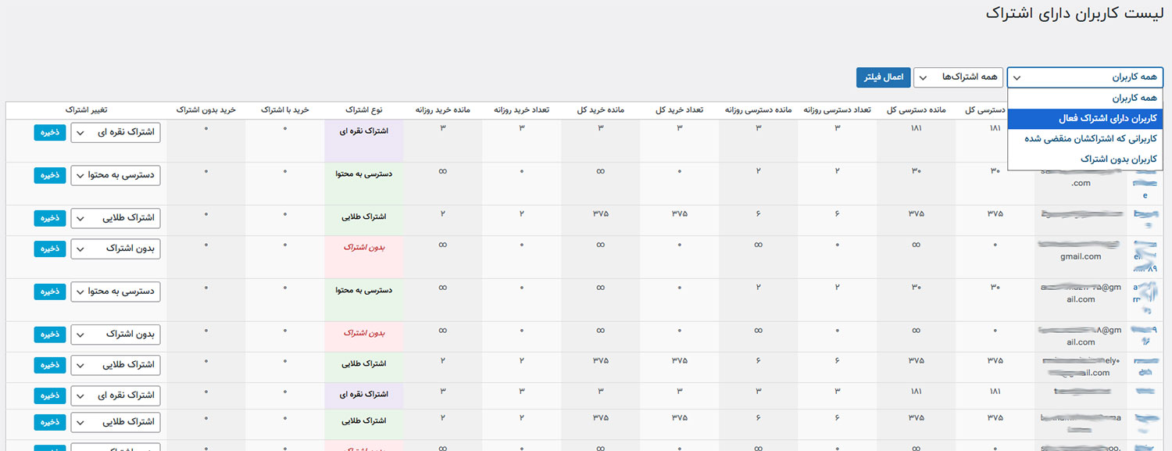
Task: Save the fourth row's subscription change
Action: pyautogui.click(x=50, y=249)
